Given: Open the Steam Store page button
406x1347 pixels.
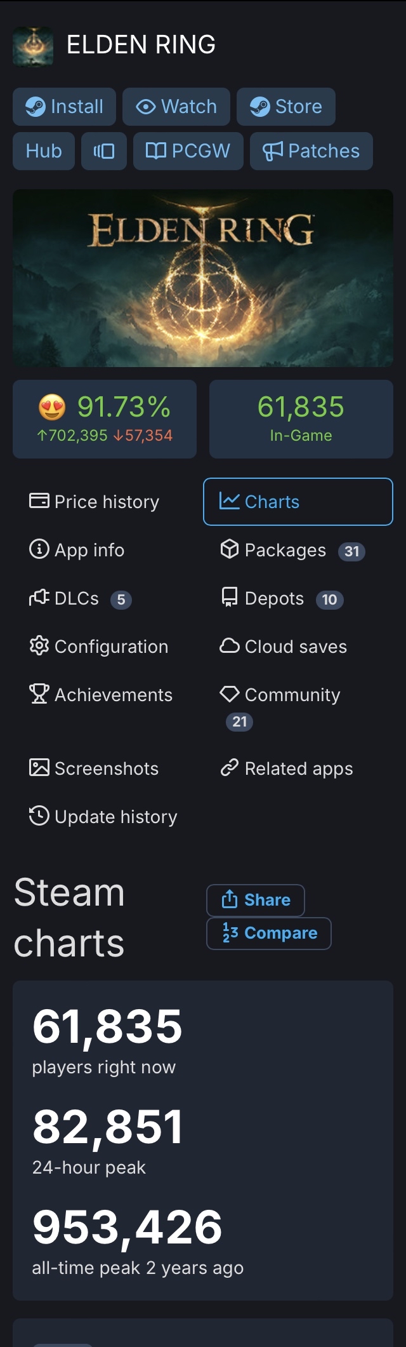Looking at the screenshot, I should [286, 107].
